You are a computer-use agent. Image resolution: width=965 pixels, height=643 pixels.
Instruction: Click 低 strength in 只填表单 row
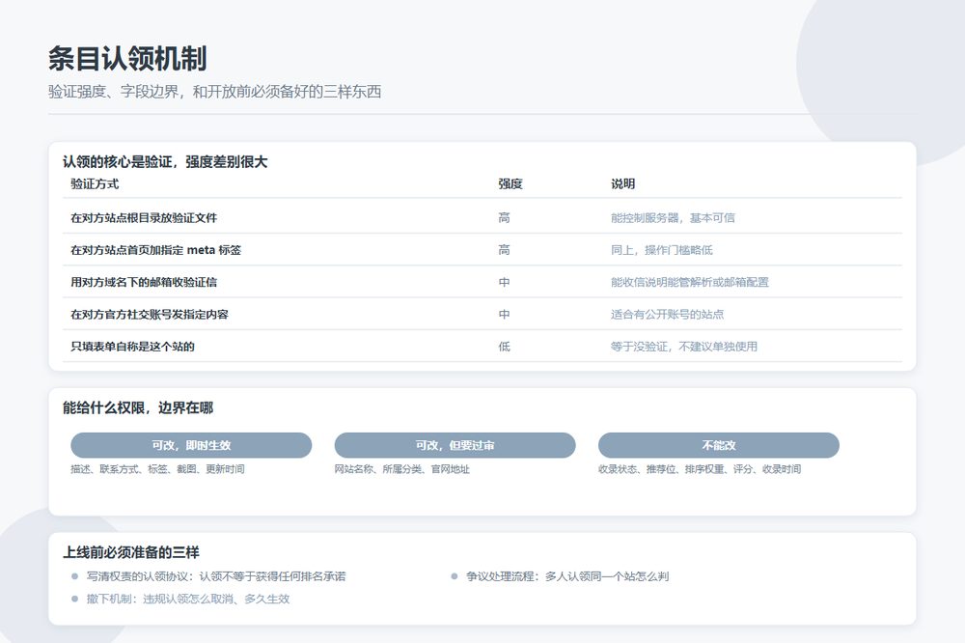[x=504, y=347]
